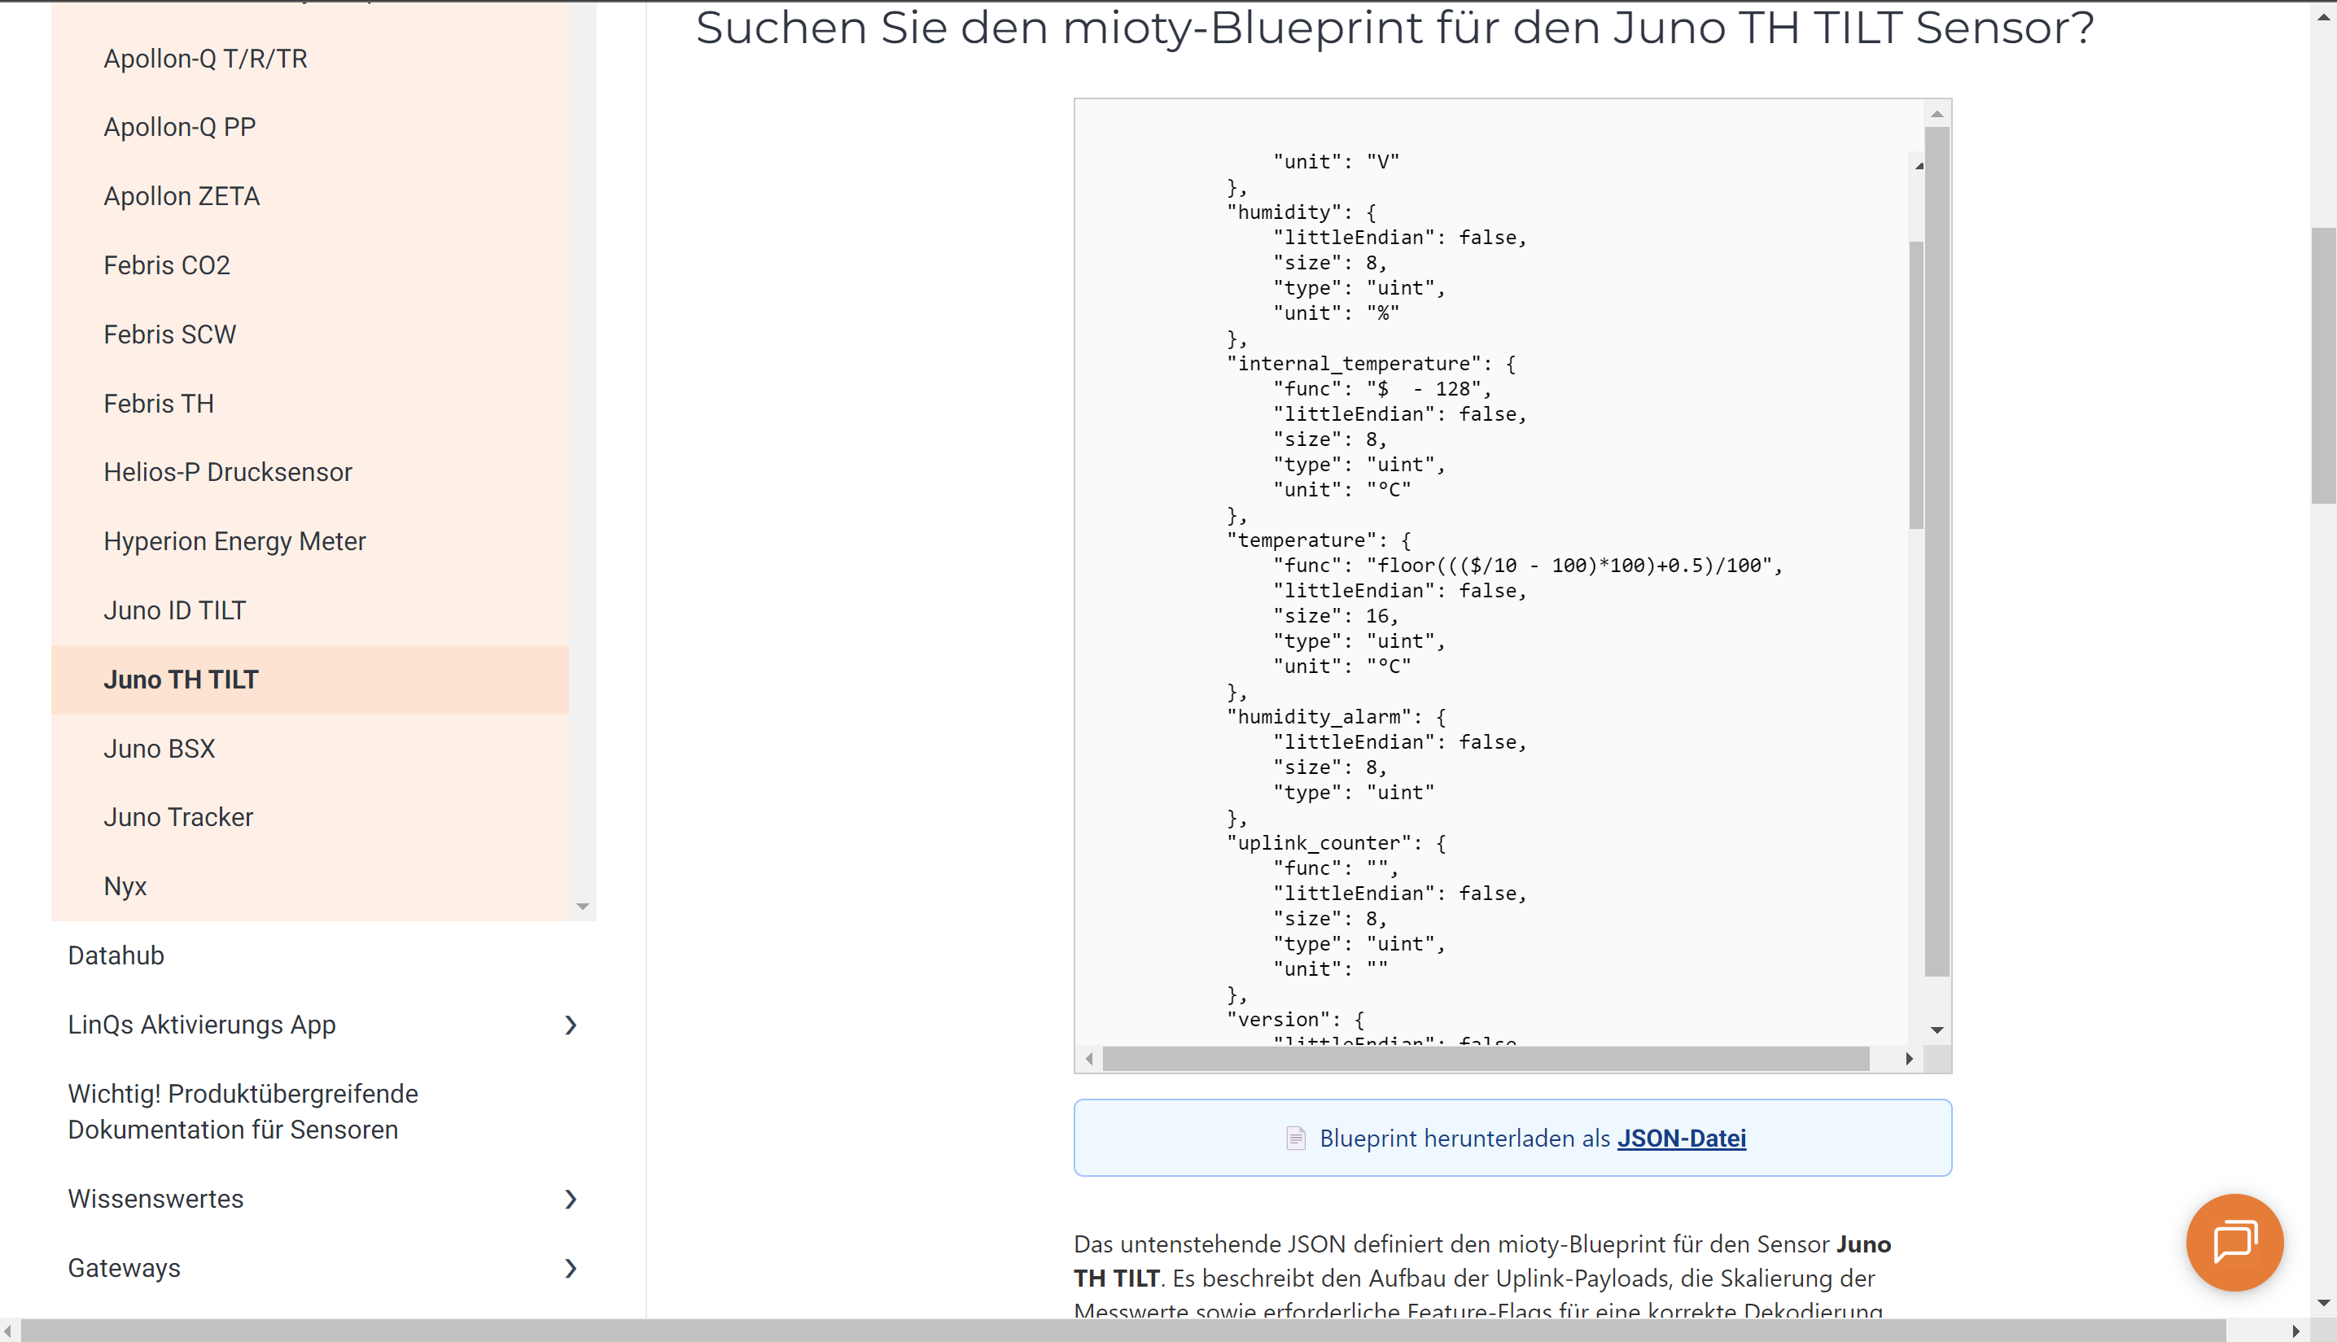Click the code box outer scroll-up arrow
The image size is (2337, 1342).
1937,114
